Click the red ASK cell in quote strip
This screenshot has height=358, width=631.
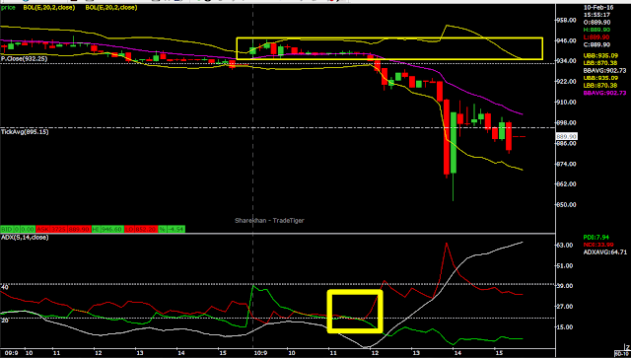[x=41, y=229]
